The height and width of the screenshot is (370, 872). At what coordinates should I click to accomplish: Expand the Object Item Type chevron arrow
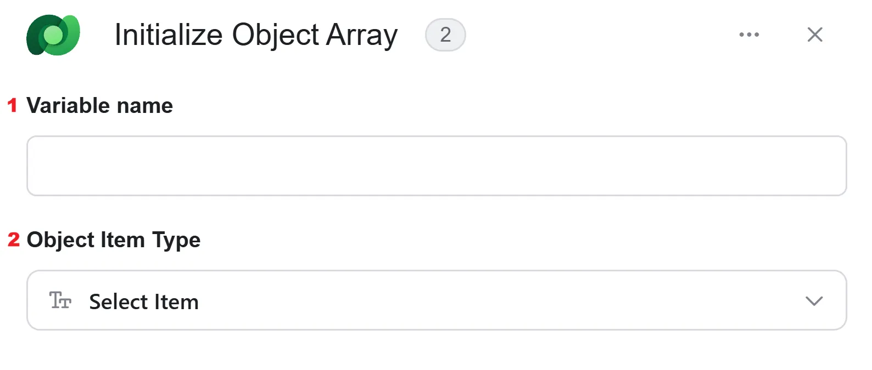coord(814,301)
